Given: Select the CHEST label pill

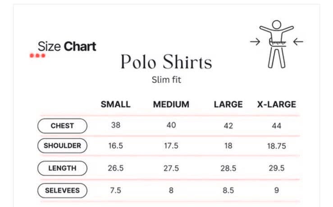Looking at the screenshot, I should pyautogui.click(x=62, y=126).
